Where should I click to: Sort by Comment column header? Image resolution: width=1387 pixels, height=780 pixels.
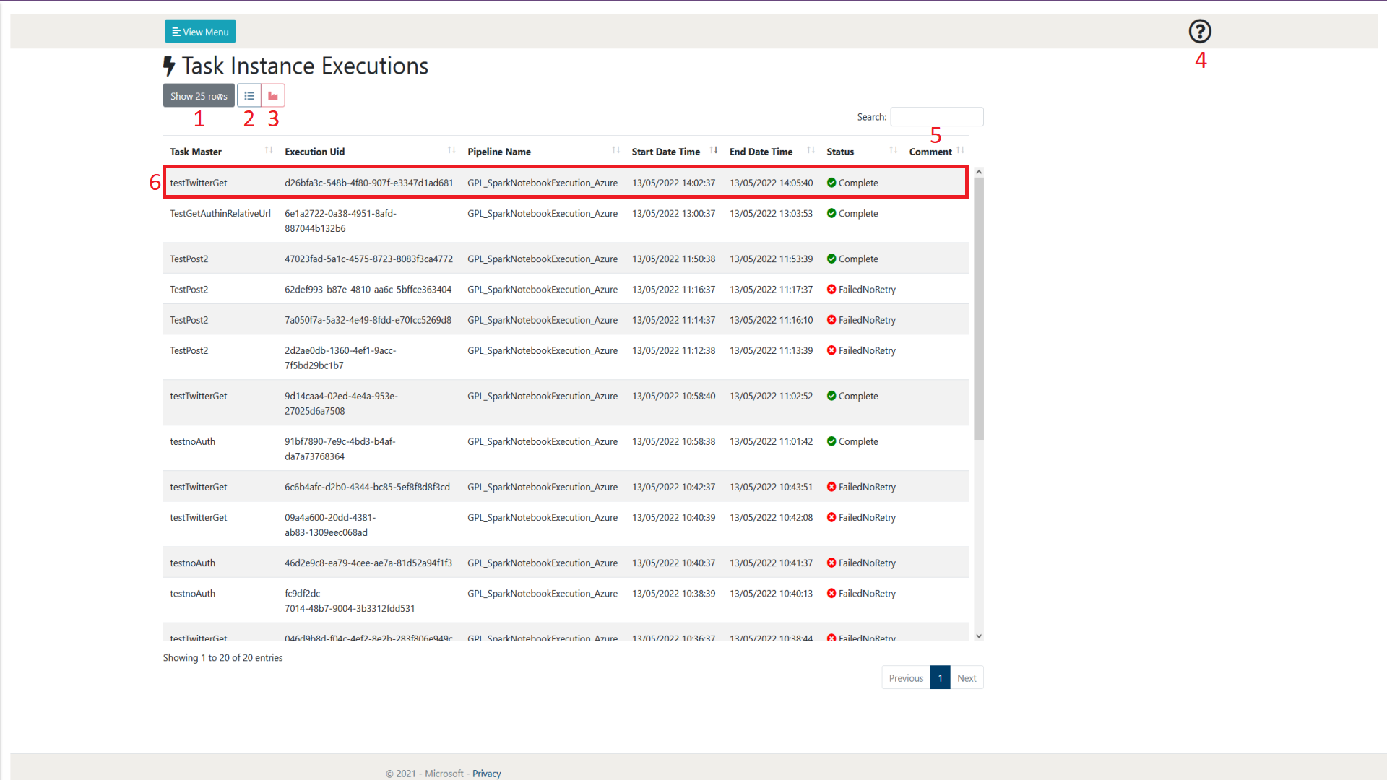point(930,152)
